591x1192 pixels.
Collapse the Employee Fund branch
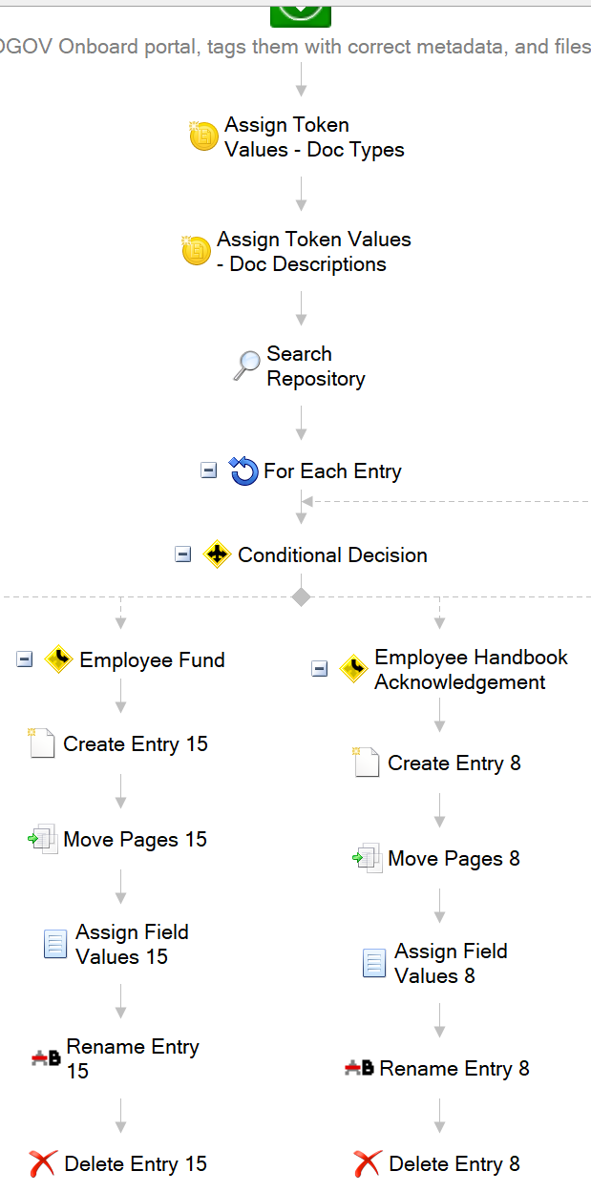tap(25, 659)
